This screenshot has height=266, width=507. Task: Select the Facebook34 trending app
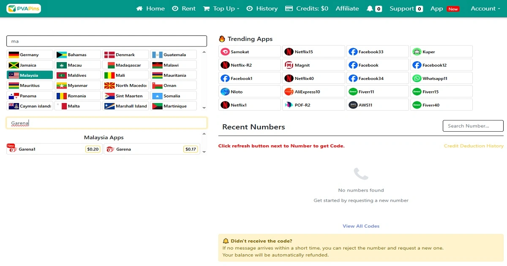click(x=378, y=78)
